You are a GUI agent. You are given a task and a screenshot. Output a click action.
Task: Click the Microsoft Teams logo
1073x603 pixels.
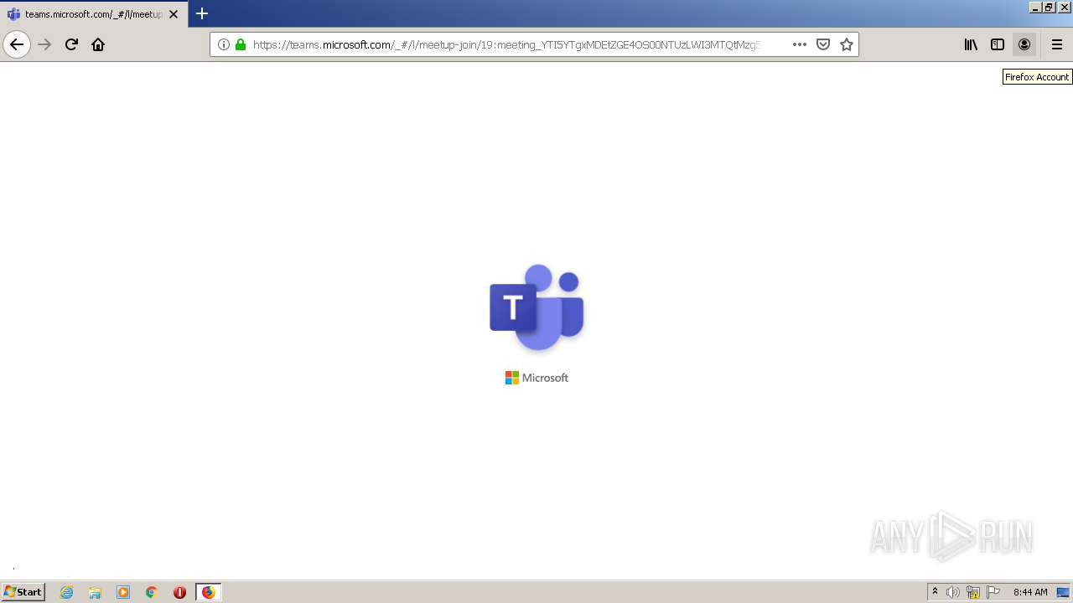(x=536, y=307)
